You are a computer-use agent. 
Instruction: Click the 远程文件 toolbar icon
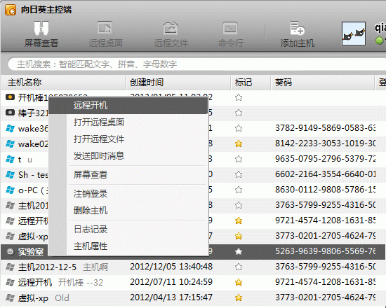point(171,28)
